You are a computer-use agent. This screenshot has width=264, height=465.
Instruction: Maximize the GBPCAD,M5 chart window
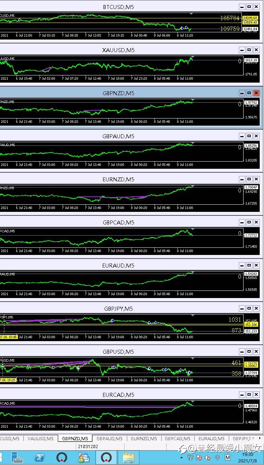249,222
